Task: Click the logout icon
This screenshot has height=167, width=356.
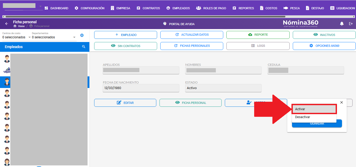Action: [351, 24]
